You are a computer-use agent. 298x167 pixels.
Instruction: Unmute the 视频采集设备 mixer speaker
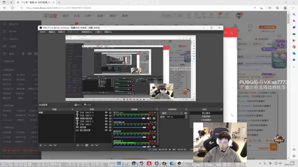point(149,127)
